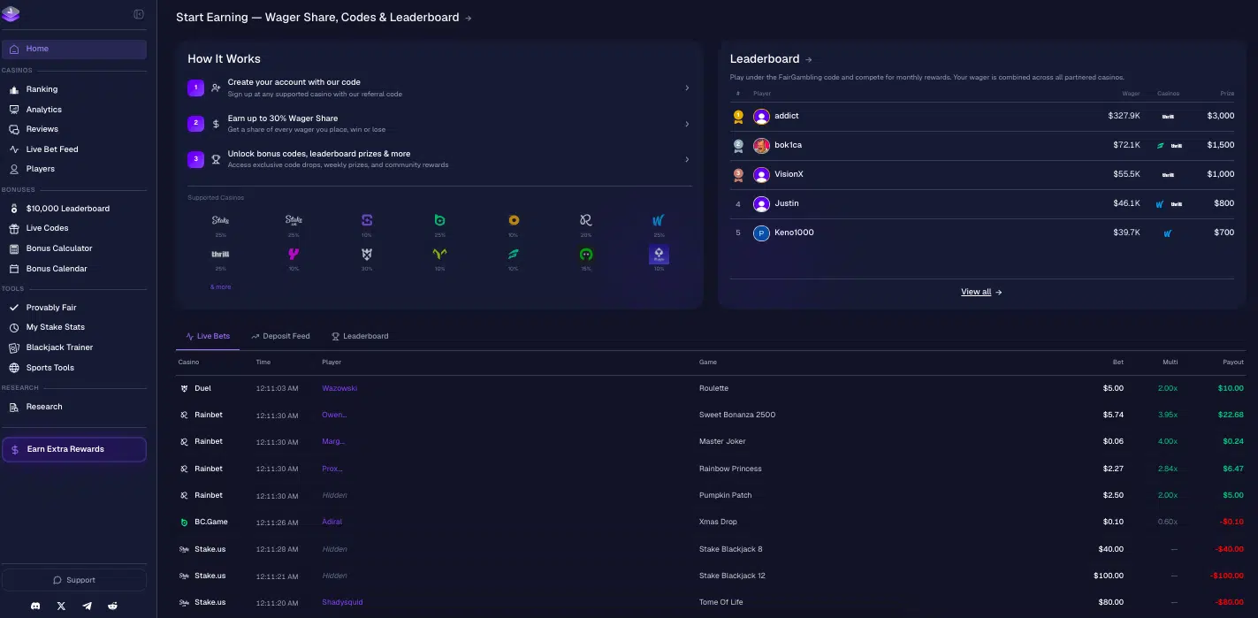Switch to the Leaderboard tab below cards

coord(360,336)
